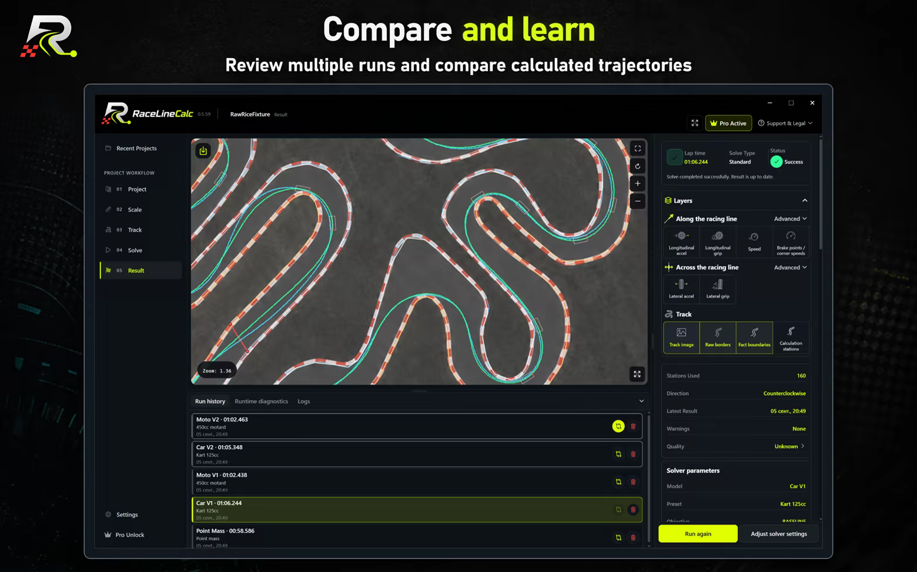The width and height of the screenshot is (917, 572).
Task: Toggle the Raw borders layer
Action: click(718, 338)
